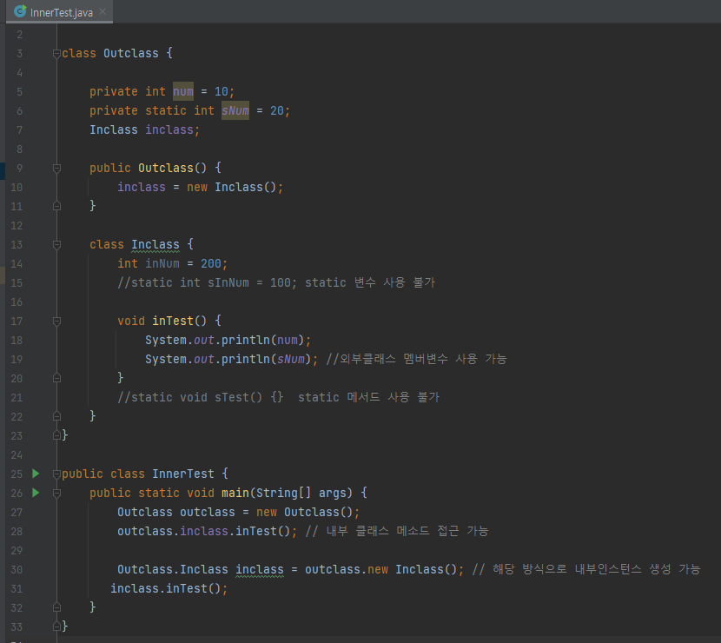Click 'println(sNum)' on line 19
721x643 pixels.
tap(266, 359)
